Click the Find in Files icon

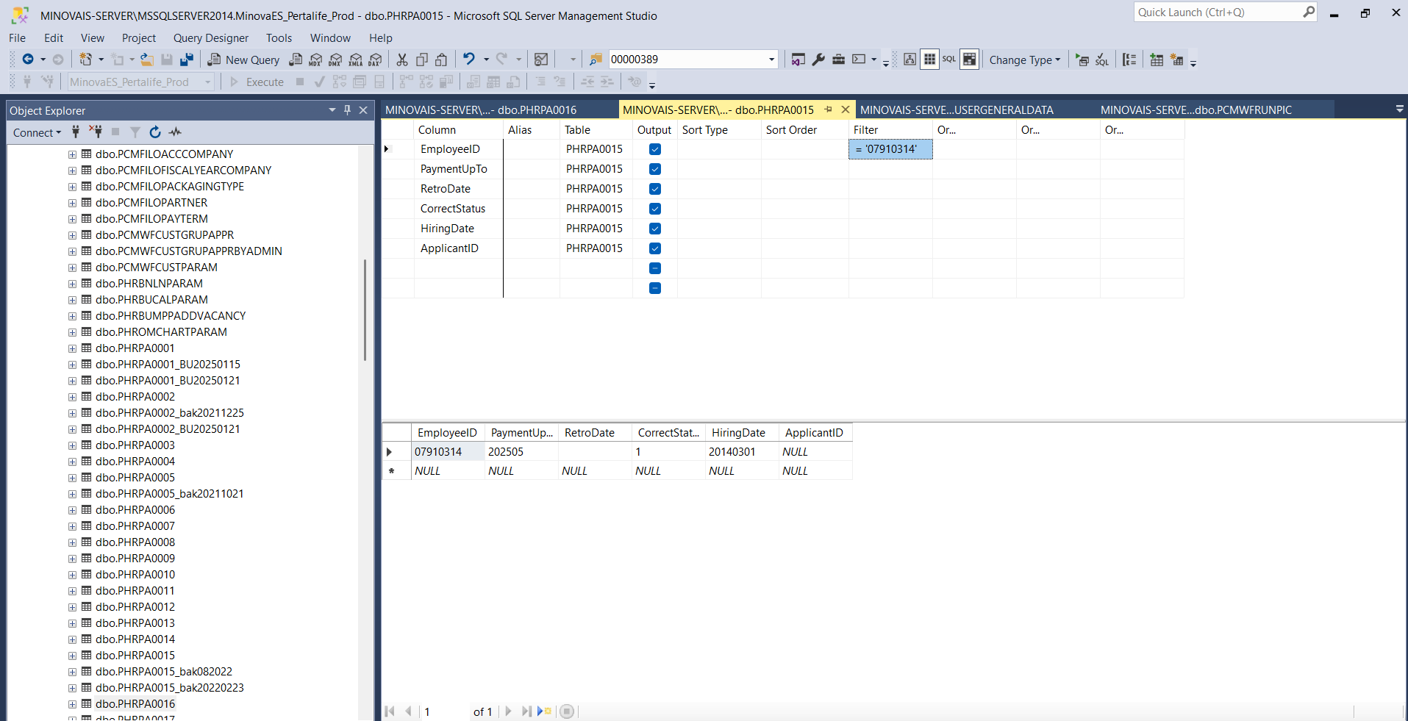596,60
